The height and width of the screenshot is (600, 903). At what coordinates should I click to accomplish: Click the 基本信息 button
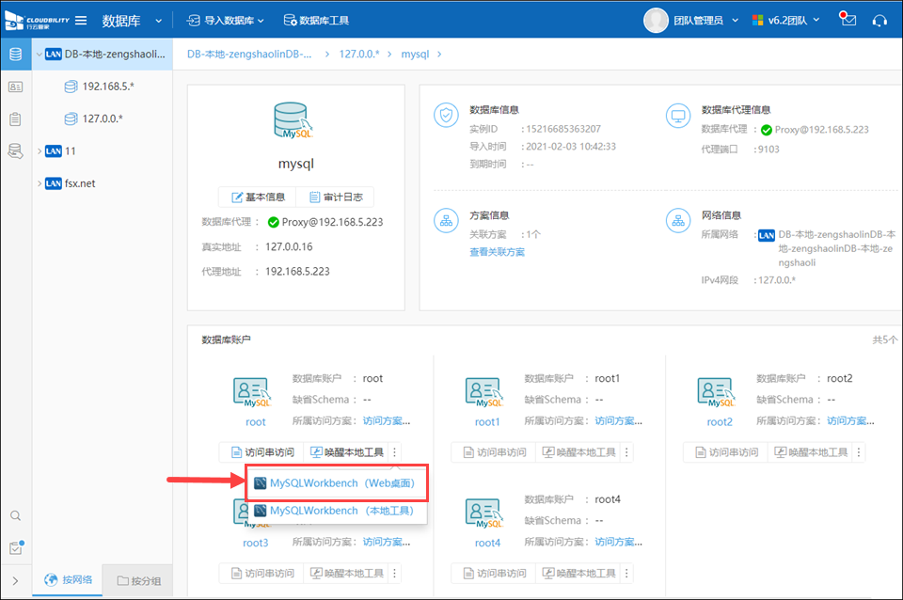(257, 197)
